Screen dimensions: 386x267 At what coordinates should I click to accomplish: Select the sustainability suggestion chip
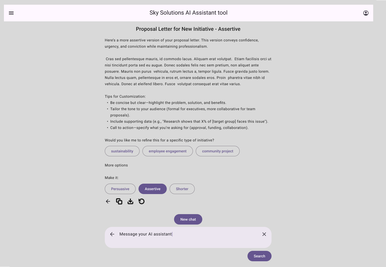[122, 151]
